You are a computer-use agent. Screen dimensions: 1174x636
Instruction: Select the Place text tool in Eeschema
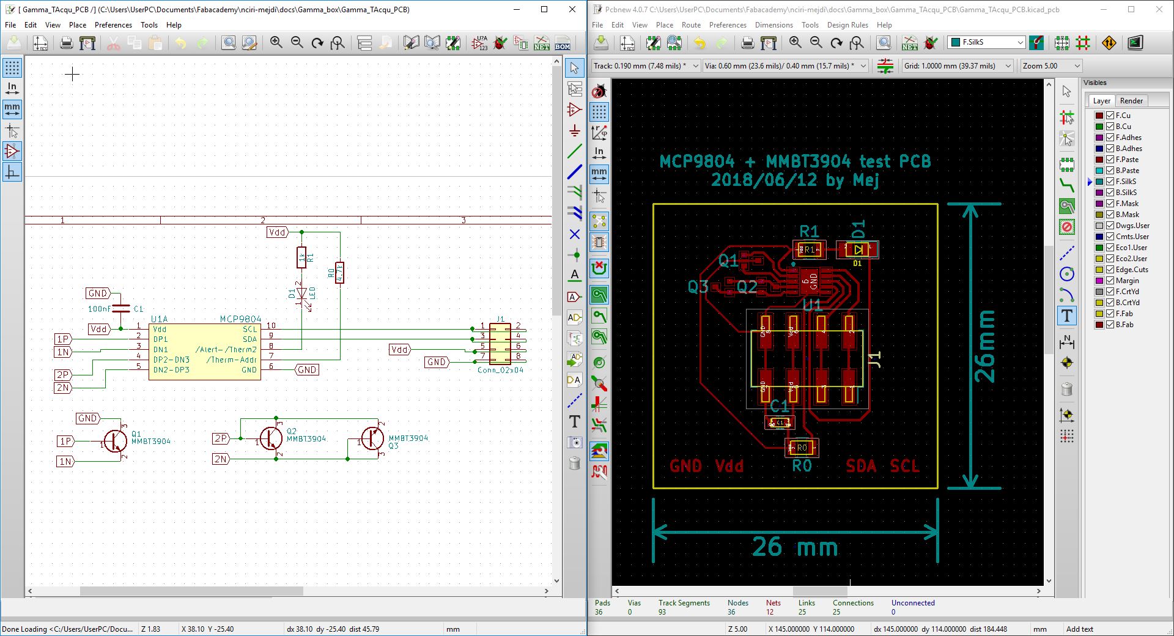tap(574, 421)
